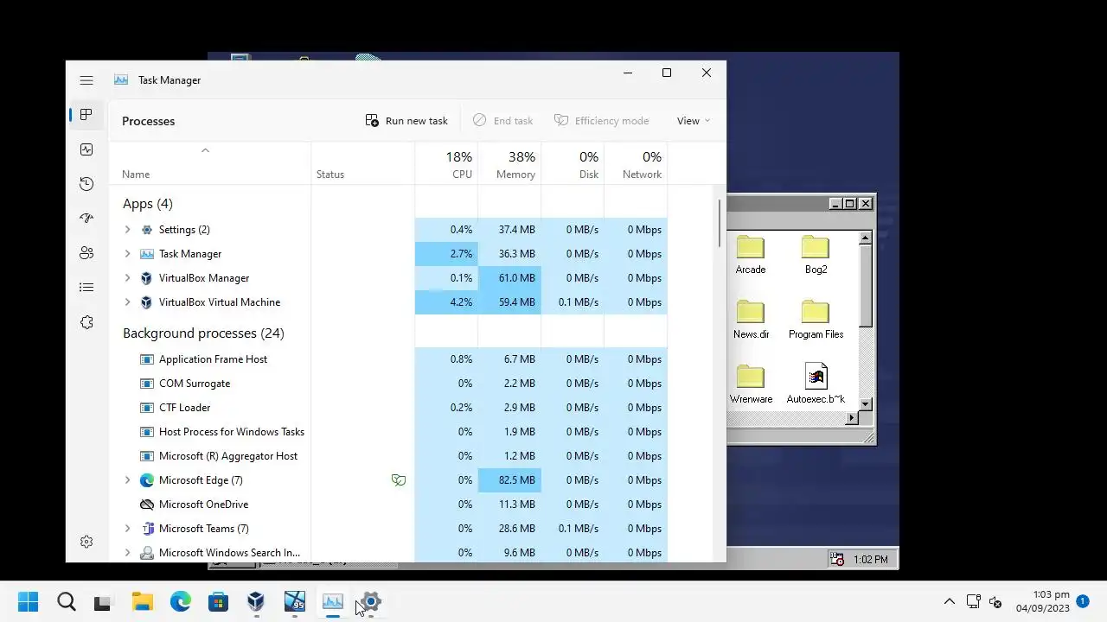Open the Task Manager hamburger navigation menu
Viewport: 1107px width, 622px height.
point(86,80)
